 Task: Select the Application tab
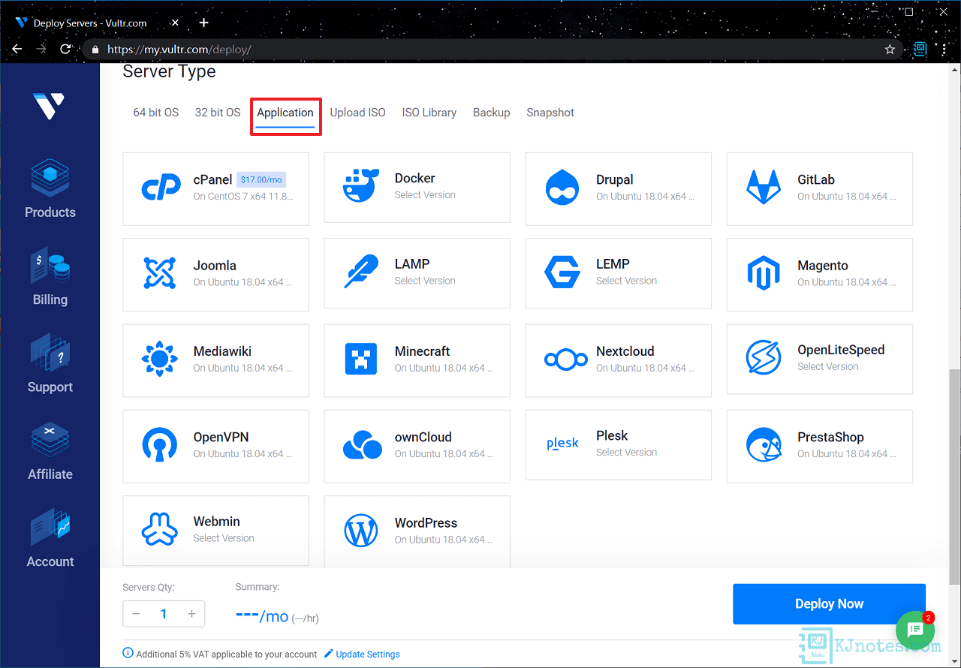[x=285, y=113]
